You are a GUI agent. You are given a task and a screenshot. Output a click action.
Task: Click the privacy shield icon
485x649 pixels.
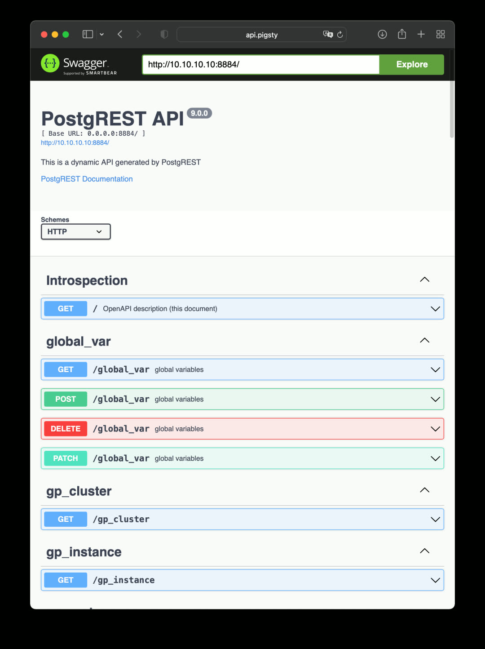click(x=164, y=35)
